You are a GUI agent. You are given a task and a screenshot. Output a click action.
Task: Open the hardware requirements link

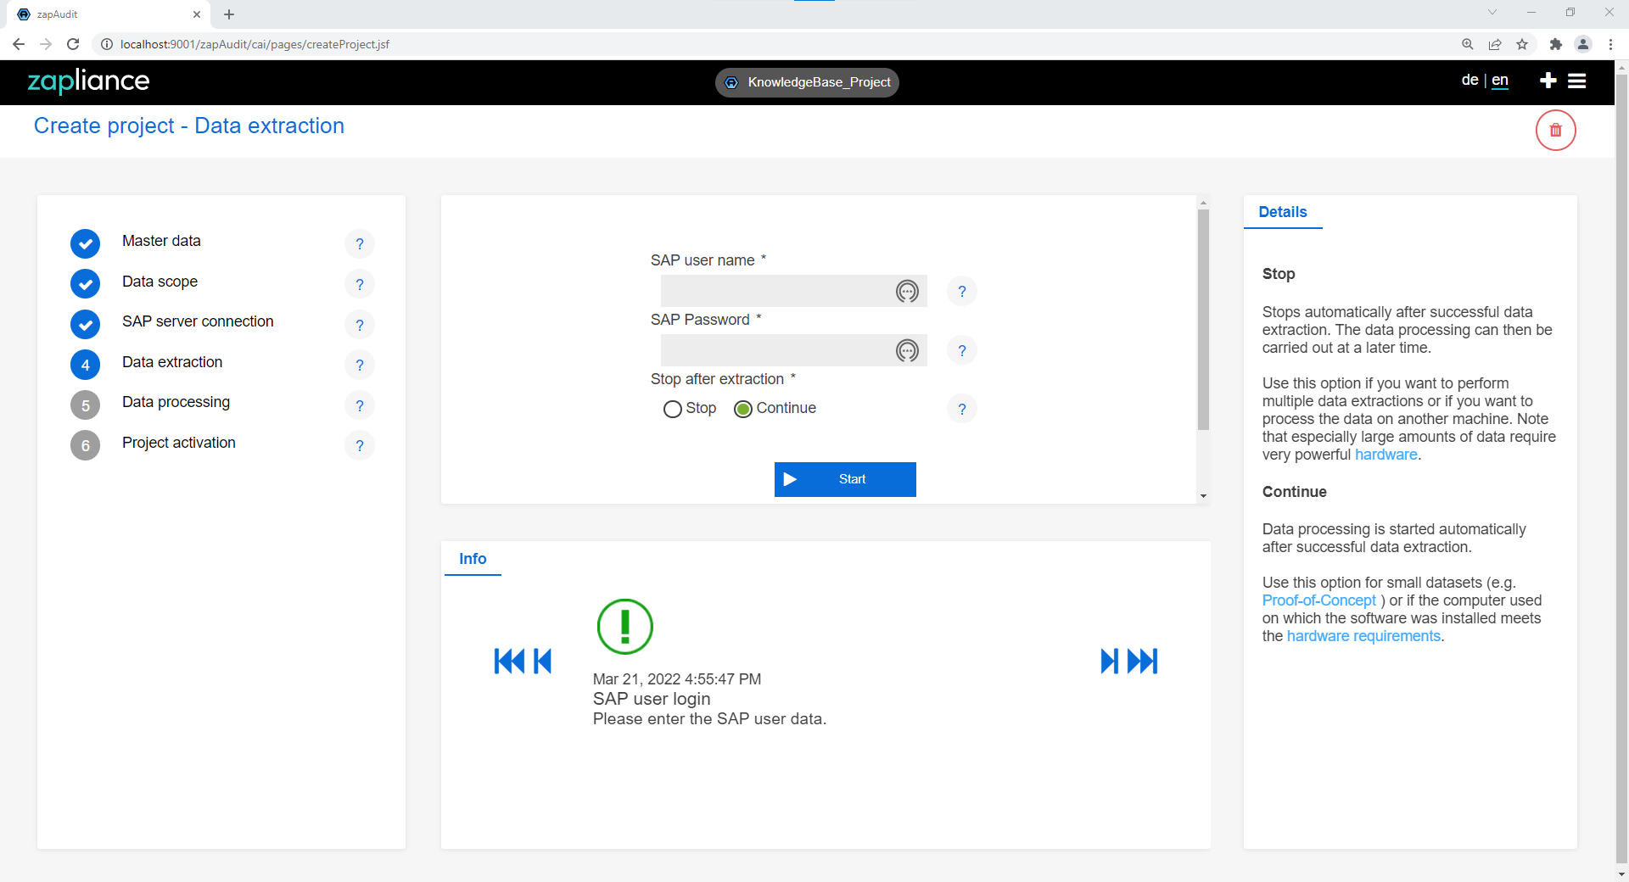[x=1363, y=636]
